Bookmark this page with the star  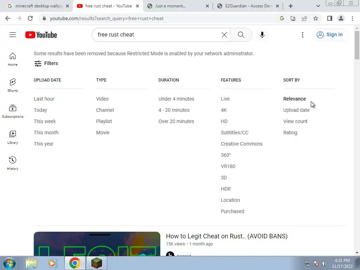316,18
